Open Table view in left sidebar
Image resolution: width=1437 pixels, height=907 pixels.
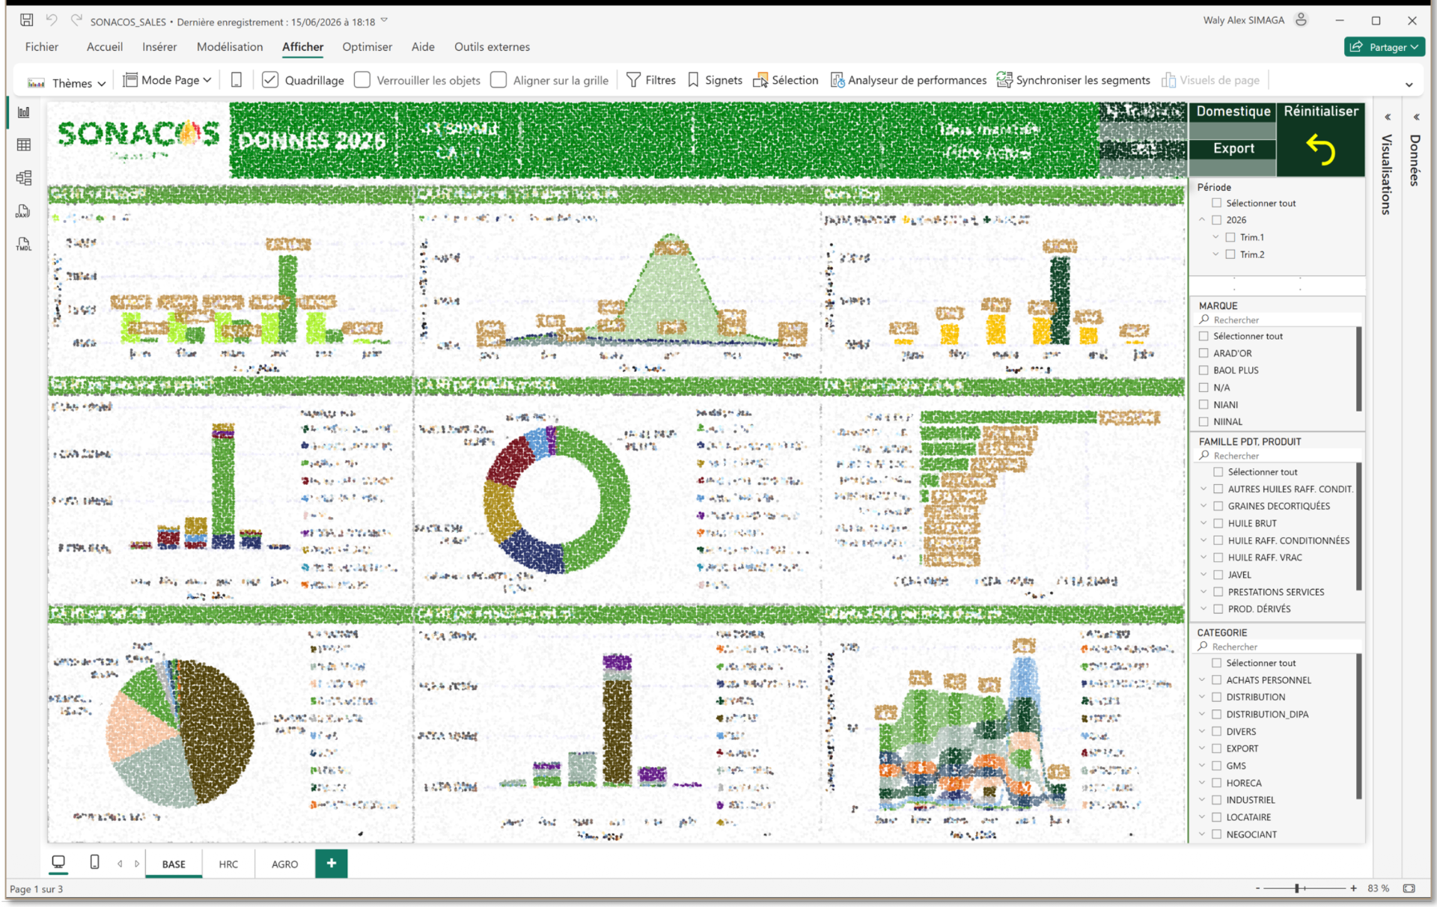pyautogui.click(x=24, y=144)
